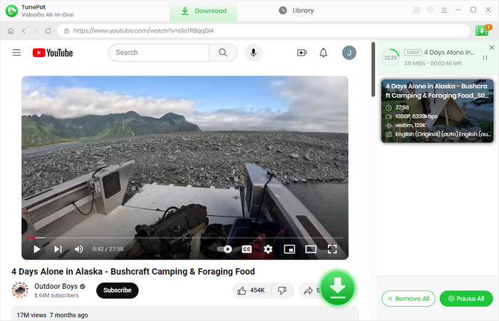The width and height of the screenshot is (499, 321).
Task: Mute the video volume
Action: coord(79,249)
